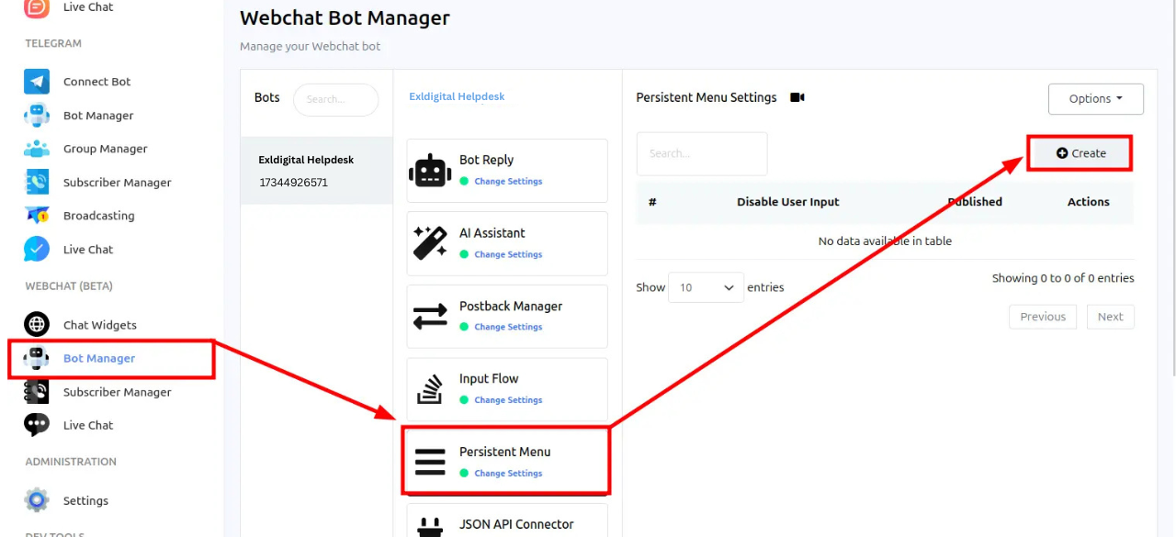
Task: Open Broadcasting menu item
Action: tap(98, 216)
